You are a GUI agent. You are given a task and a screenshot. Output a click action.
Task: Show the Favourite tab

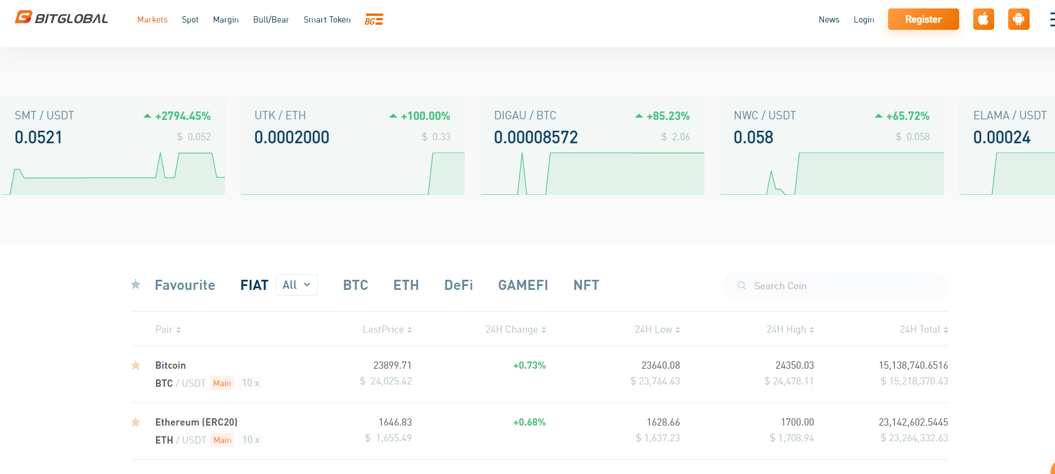(x=185, y=285)
